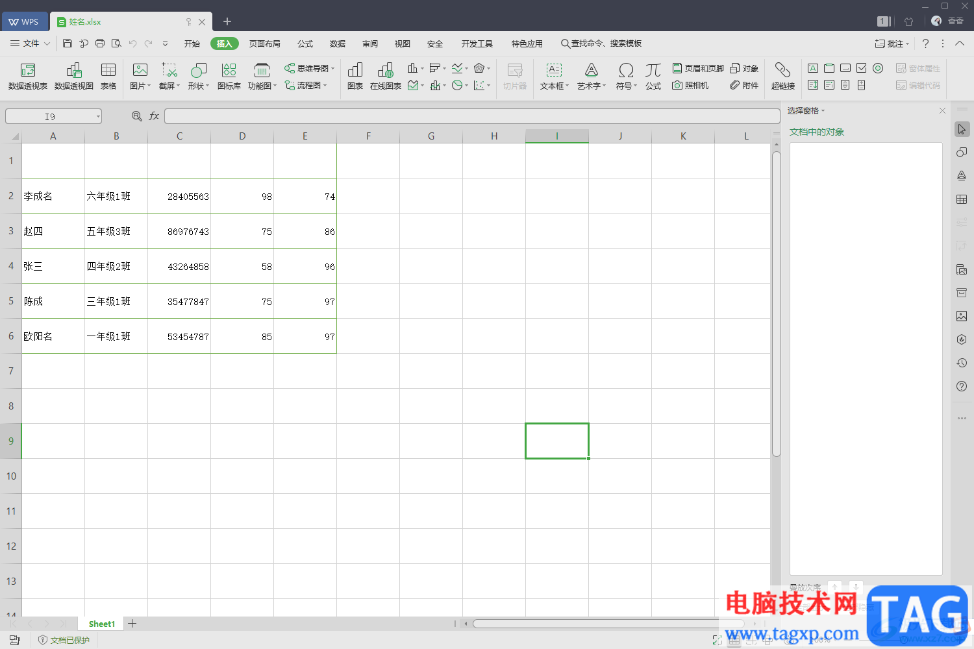Switch to the Formulas (公式) ribbon tab
The image size is (974, 649).
click(x=305, y=43)
